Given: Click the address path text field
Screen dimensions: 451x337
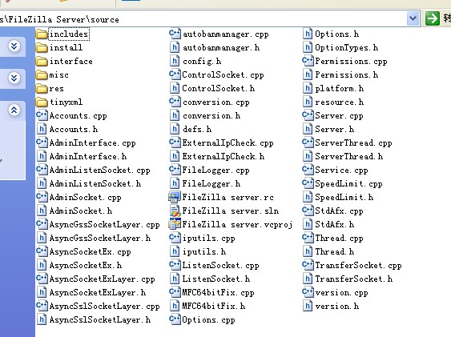Looking at the screenshot, I should point(203,19).
